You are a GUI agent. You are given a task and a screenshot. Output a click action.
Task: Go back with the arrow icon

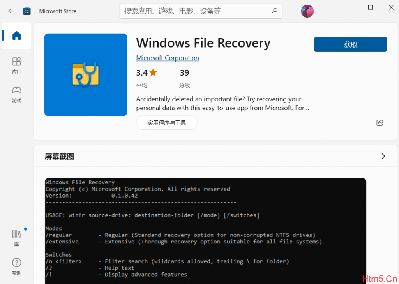pyautogui.click(x=11, y=11)
